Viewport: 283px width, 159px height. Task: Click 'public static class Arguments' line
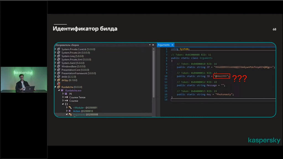192,58
